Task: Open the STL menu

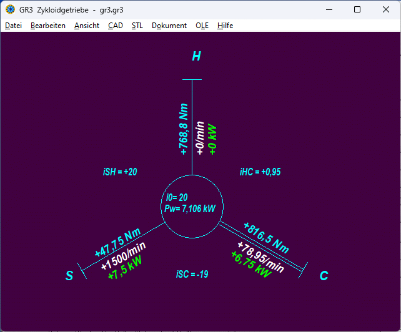Action: [x=137, y=26]
